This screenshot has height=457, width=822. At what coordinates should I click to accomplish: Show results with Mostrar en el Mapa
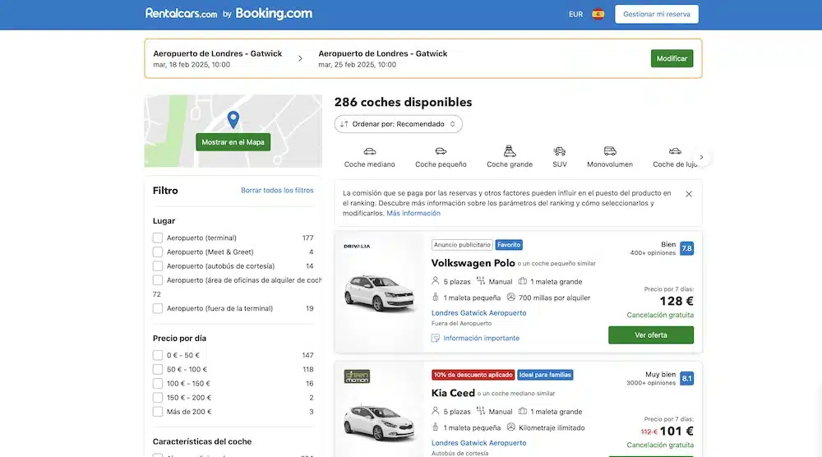233,142
